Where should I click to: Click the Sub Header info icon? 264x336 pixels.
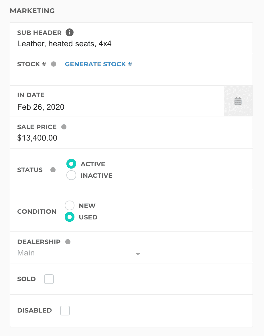click(70, 33)
